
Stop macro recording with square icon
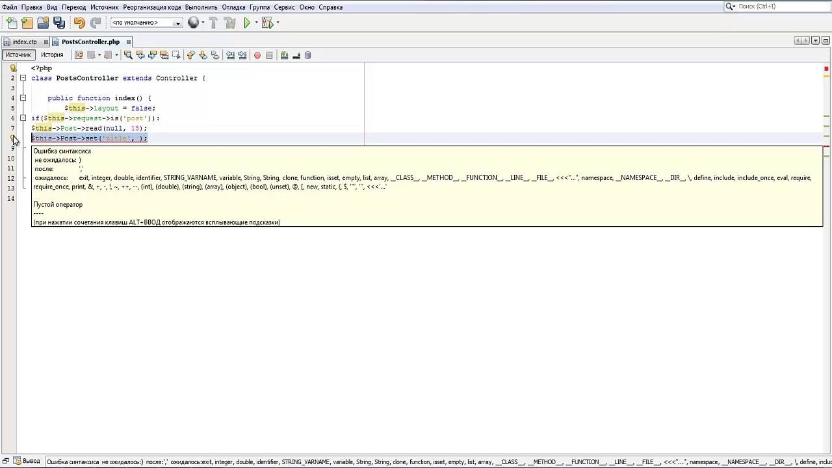click(269, 55)
